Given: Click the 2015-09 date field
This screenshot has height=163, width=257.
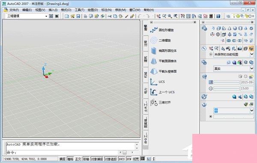Looking at the screenshot, I should point(247,82).
